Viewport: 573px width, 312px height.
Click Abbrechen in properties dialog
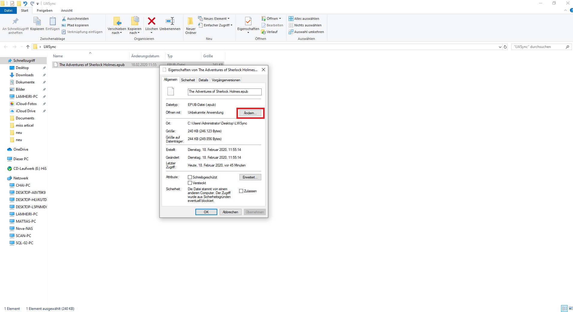click(x=230, y=212)
